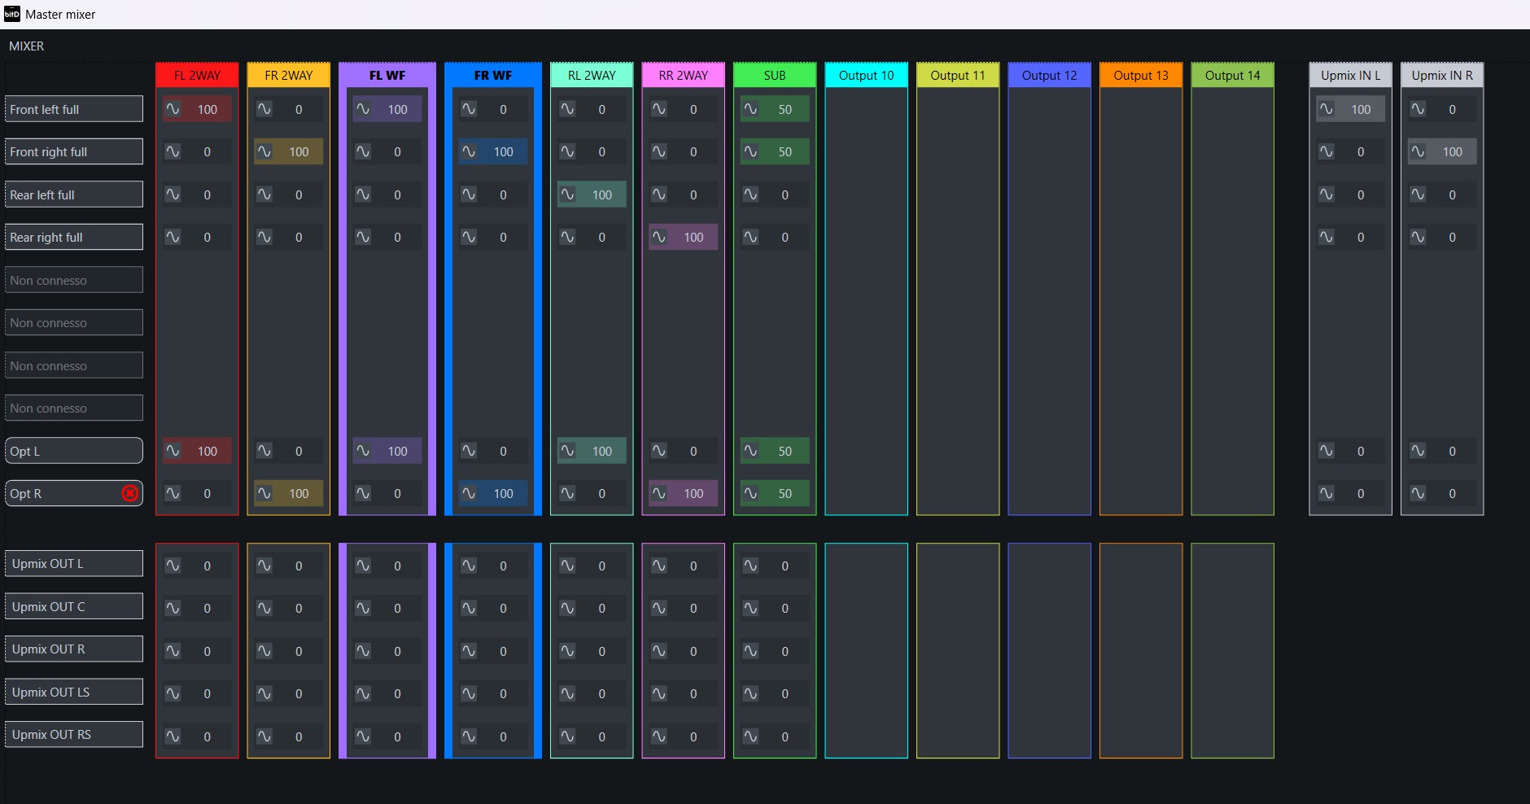Click the phase wave icon for Upmix OUT RS in SUB

750,736
